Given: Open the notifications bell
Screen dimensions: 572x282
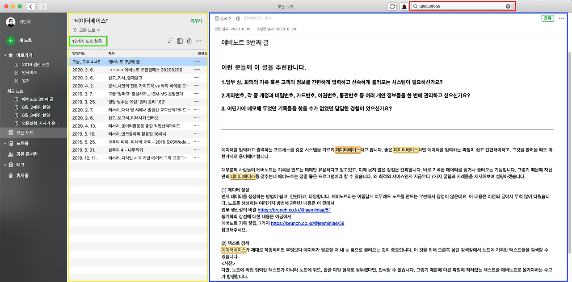Looking at the screenshot, I should [x=404, y=7].
